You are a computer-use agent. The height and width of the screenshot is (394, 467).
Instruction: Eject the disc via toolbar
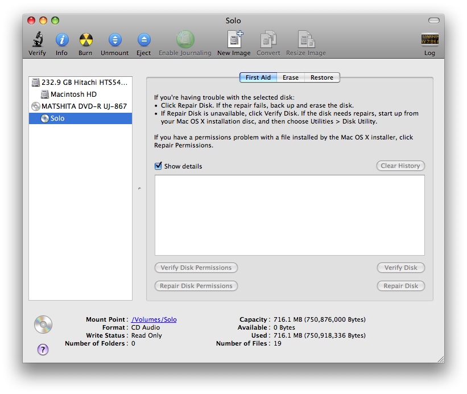tap(144, 40)
